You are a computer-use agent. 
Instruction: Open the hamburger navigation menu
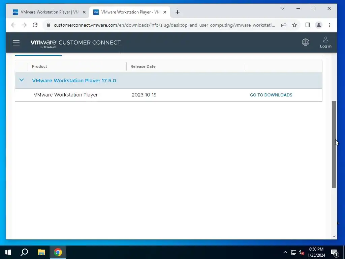pos(16,43)
